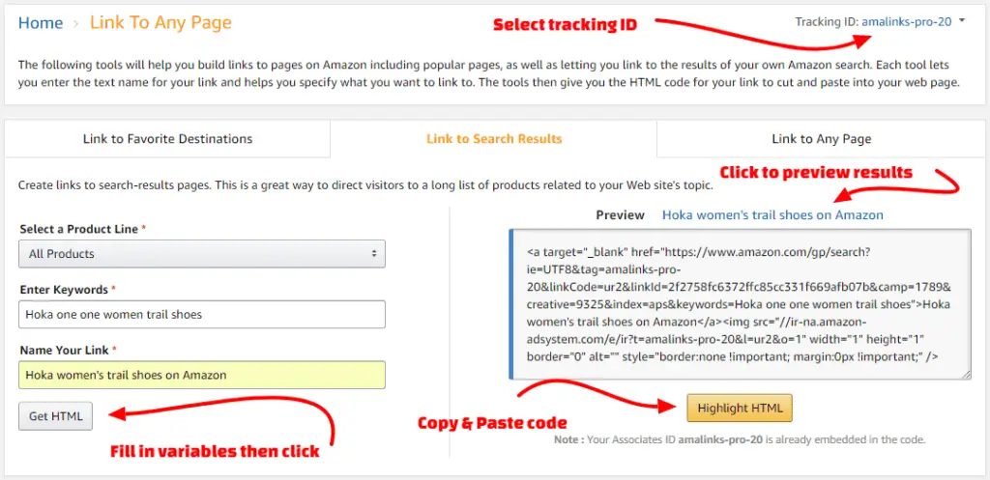This screenshot has height=480, width=990.
Task: Click the Name Your Link input field
Action: [202, 375]
